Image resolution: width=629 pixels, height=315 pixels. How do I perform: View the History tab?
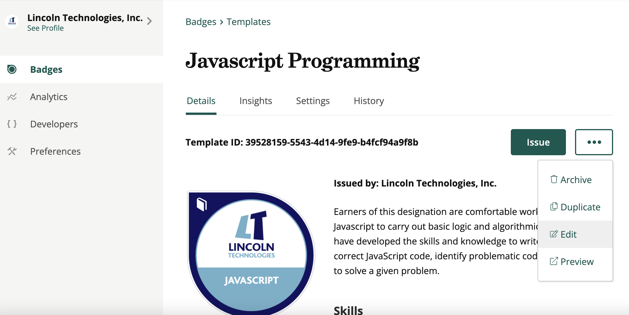pos(369,101)
